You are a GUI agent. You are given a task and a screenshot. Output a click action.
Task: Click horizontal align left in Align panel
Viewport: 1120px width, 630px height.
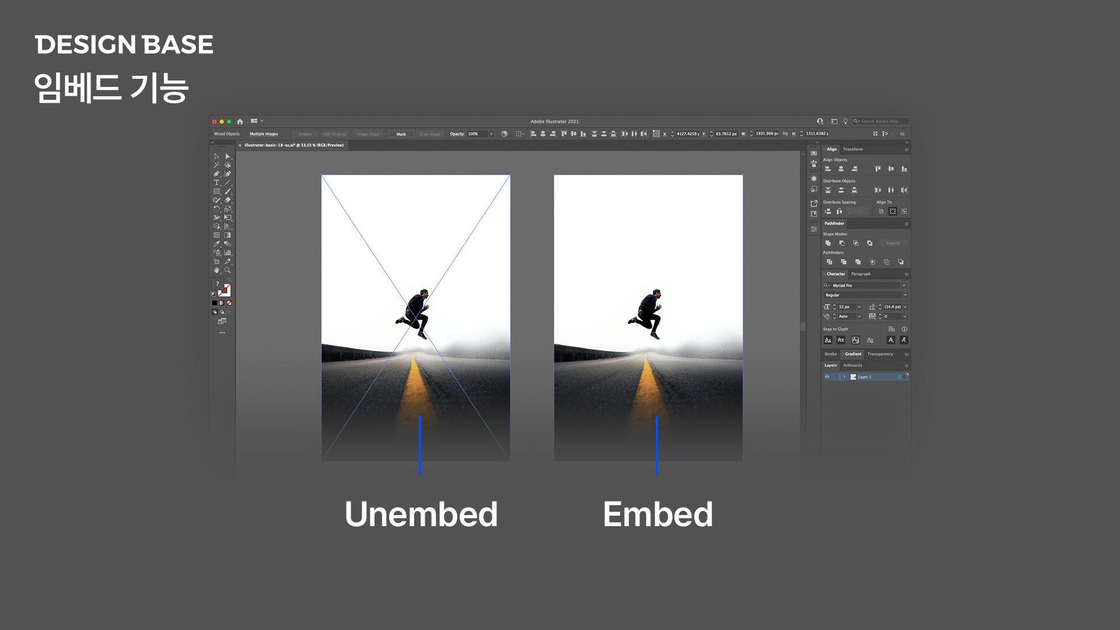828,169
